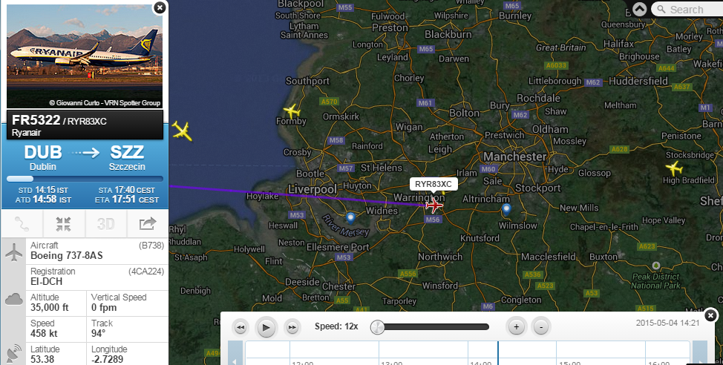Viewport: 723px width, 365px height.
Task: Close the FR5322 flight info panel
Action: pos(160,7)
